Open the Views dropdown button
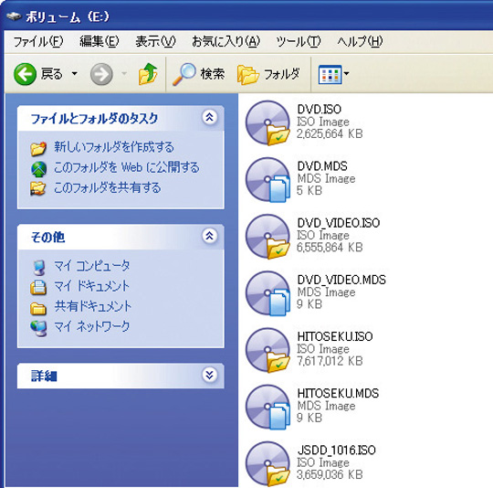 pyautogui.click(x=333, y=74)
